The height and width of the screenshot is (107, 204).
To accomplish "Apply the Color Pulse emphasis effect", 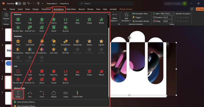I will click(30, 42).
